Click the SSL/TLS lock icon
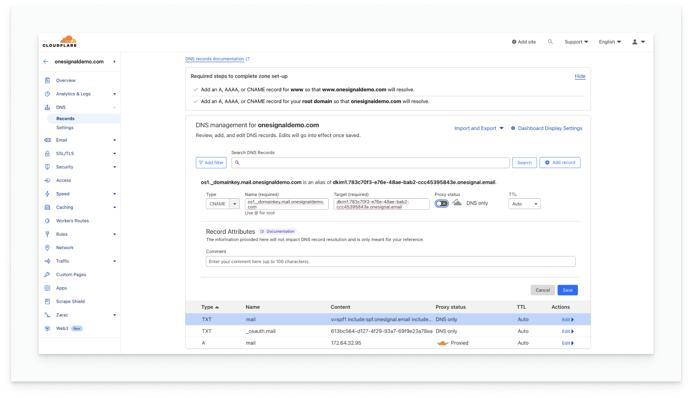This screenshot has width=692, height=398. click(x=47, y=154)
